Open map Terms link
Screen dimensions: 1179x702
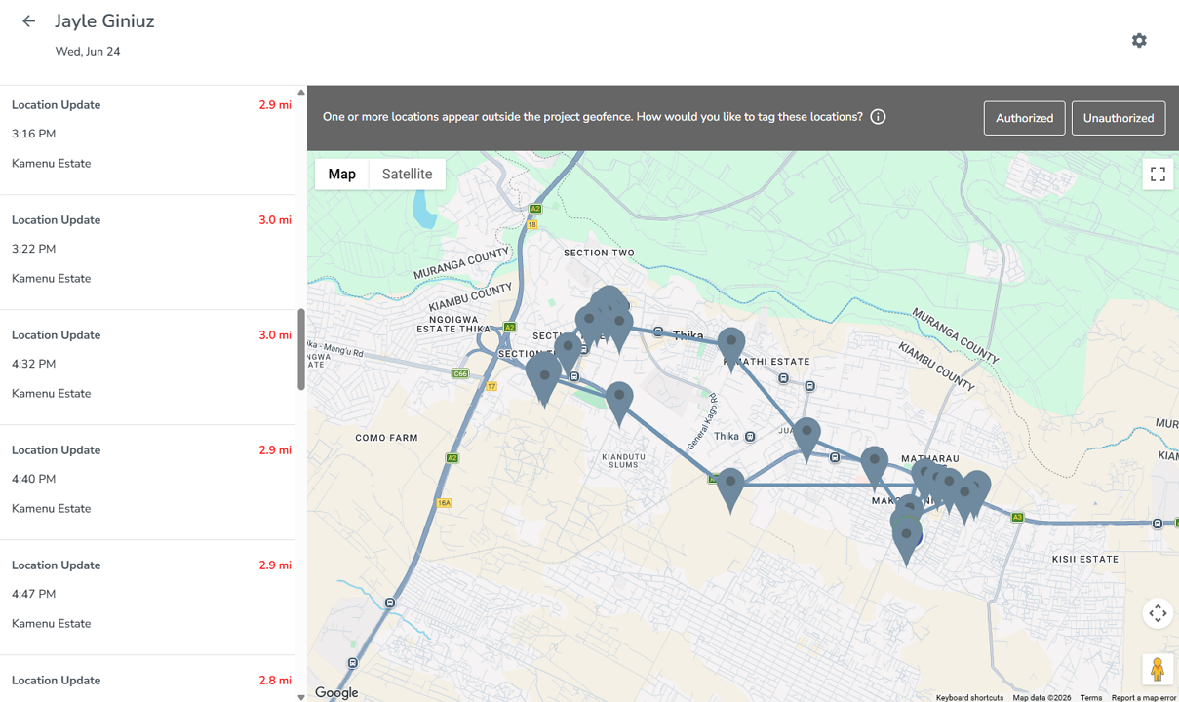[x=1091, y=697]
